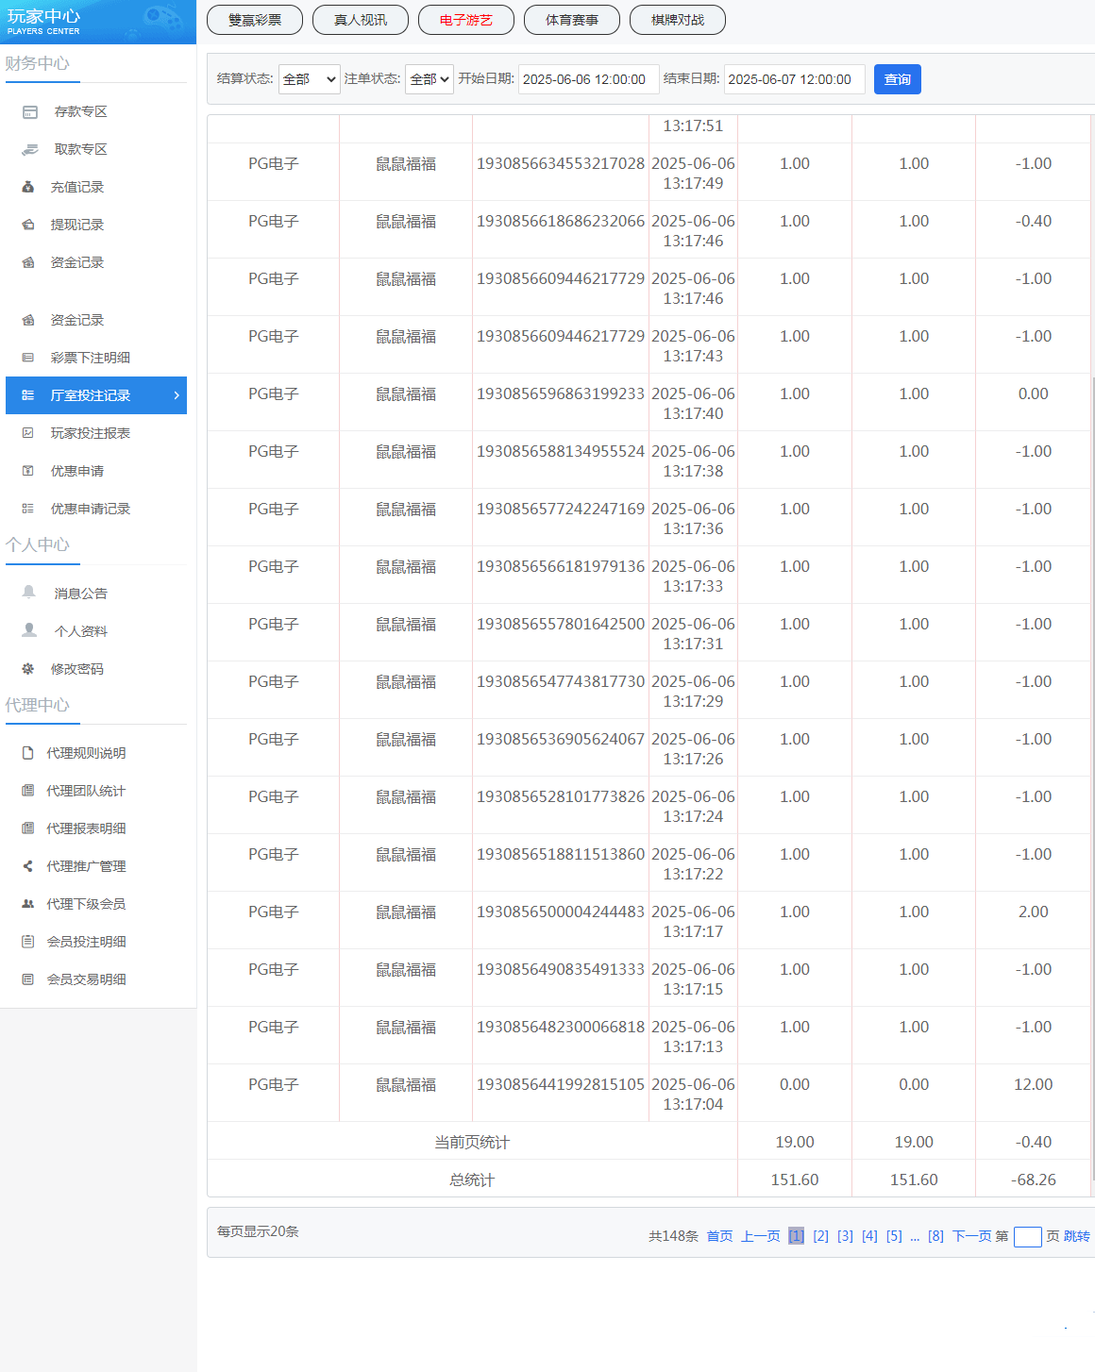
Task: Click the page number jump input box
Action: [x=1027, y=1237]
